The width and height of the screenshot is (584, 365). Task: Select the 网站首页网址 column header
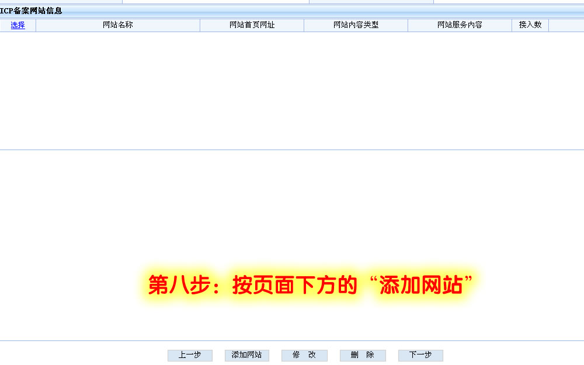[252, 25]
